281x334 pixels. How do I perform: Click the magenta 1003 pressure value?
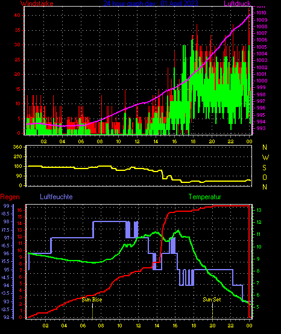click(x=261, y=60)
